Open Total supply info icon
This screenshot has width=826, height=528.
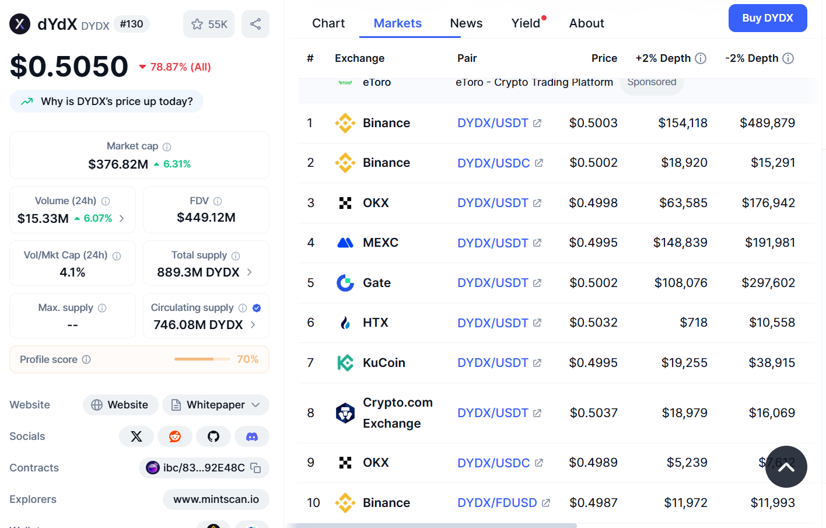click(x=236, y=256)
